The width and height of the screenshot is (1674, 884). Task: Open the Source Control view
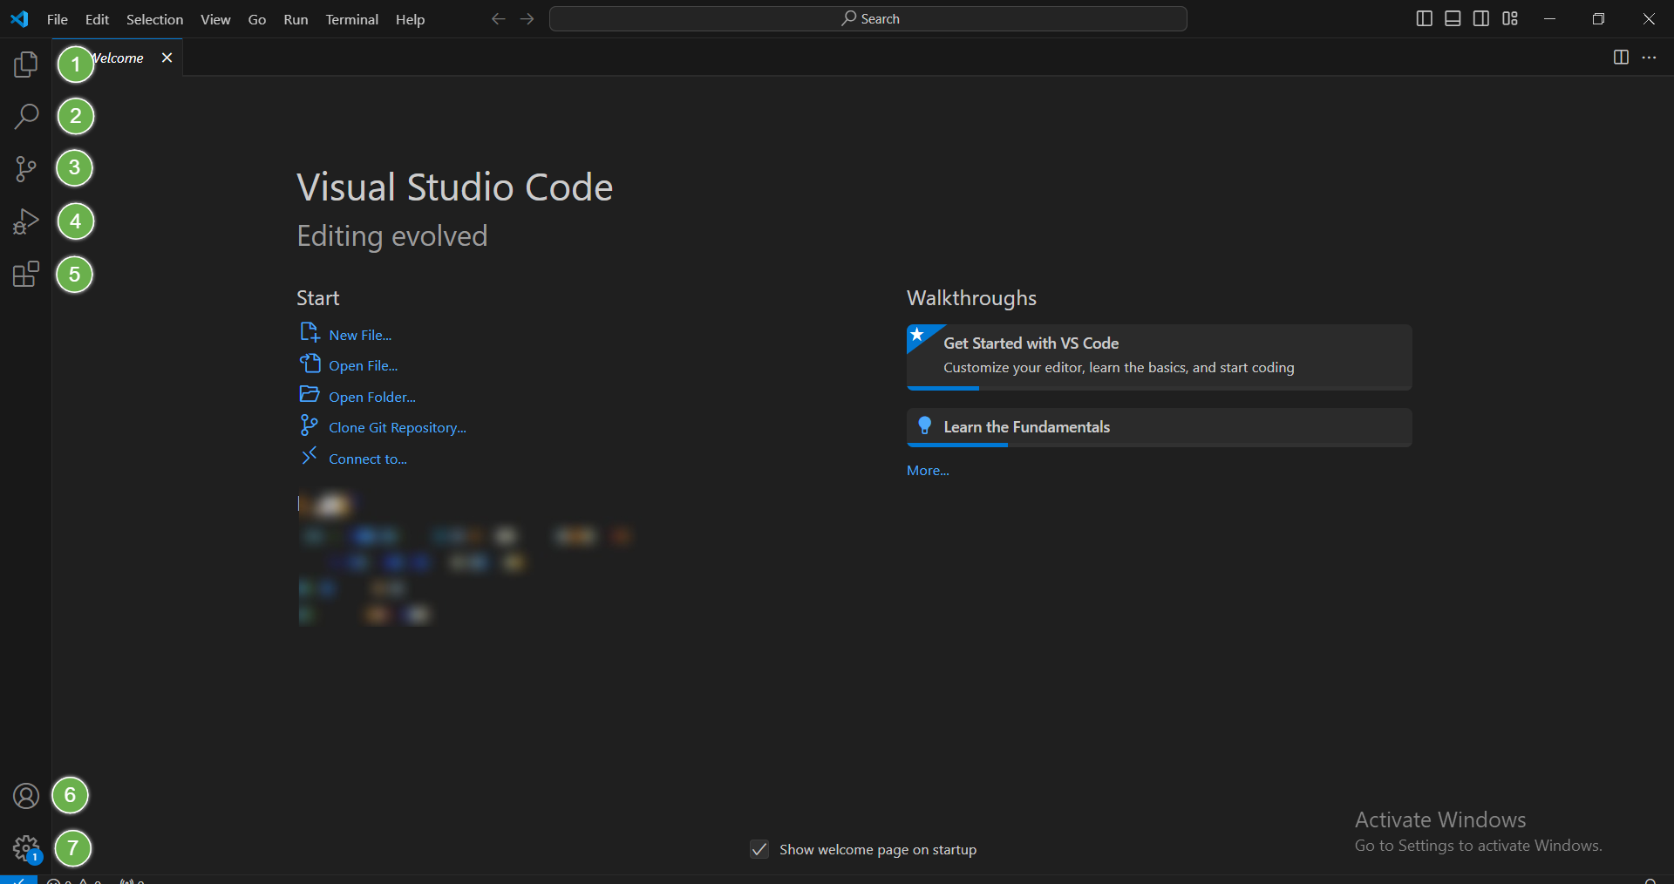point(26,169)
